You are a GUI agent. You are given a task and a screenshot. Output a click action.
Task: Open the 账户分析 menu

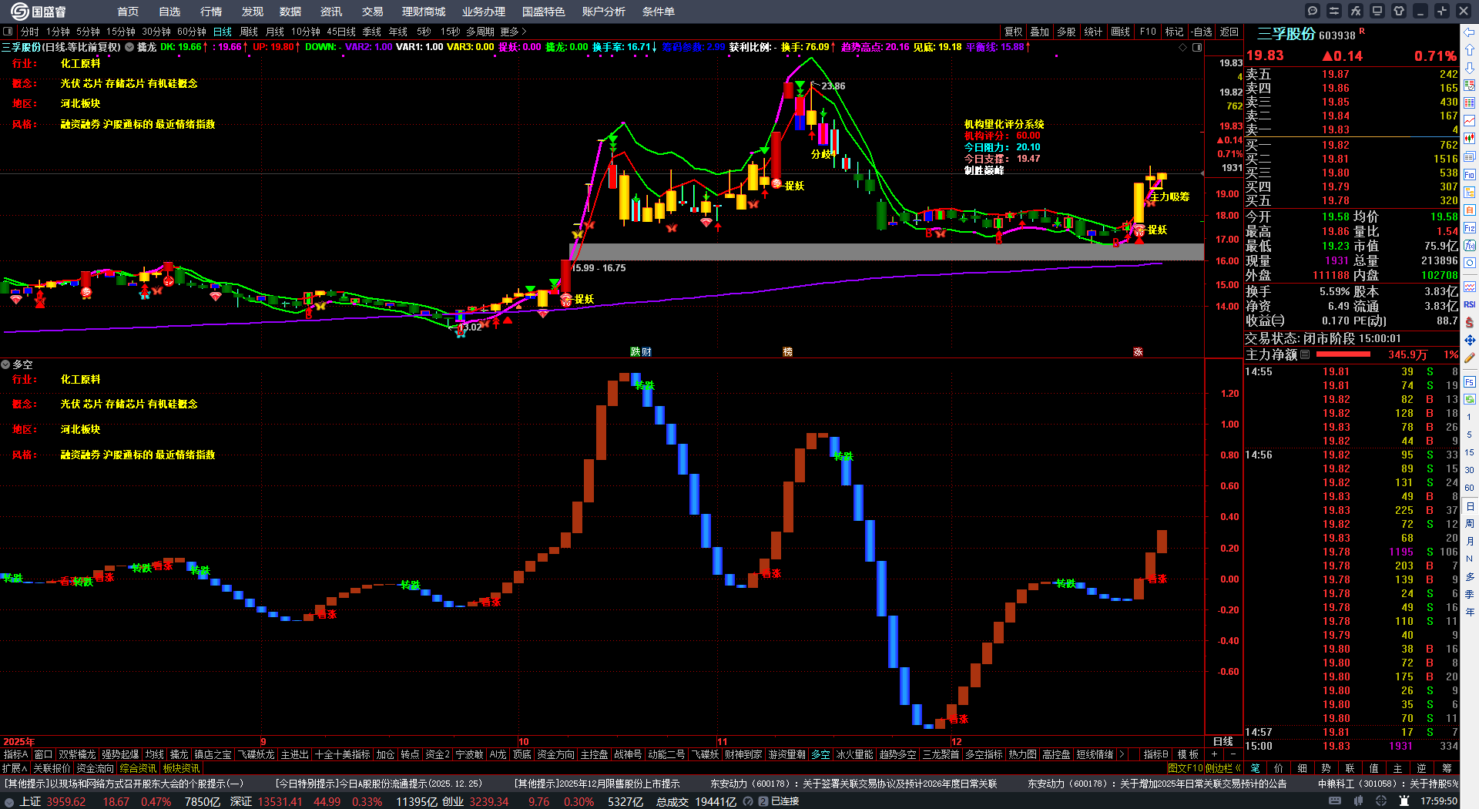tap(604, 12)
